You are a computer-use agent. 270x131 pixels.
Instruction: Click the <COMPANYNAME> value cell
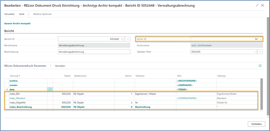pyautogui.click(x=196, y=98)
